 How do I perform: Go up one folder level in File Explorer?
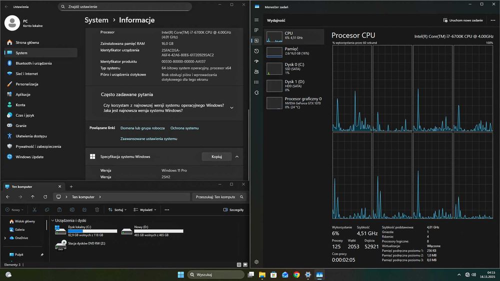coord(32,197)
